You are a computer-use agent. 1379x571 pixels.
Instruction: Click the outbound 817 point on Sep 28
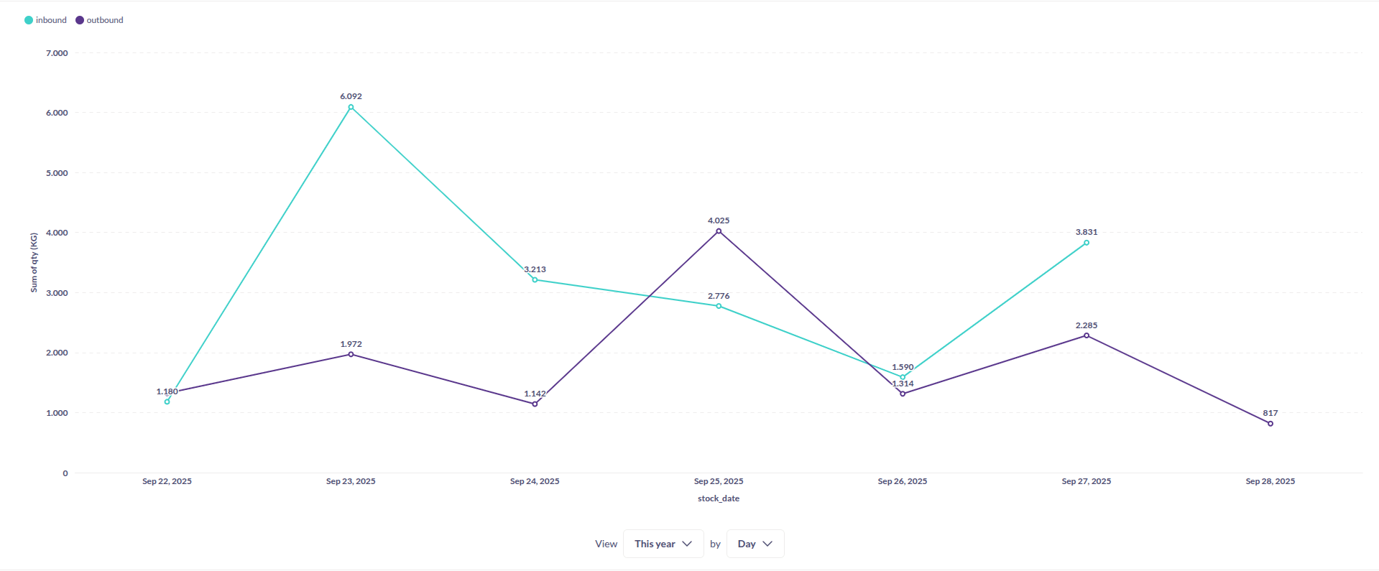[1270, 424]
